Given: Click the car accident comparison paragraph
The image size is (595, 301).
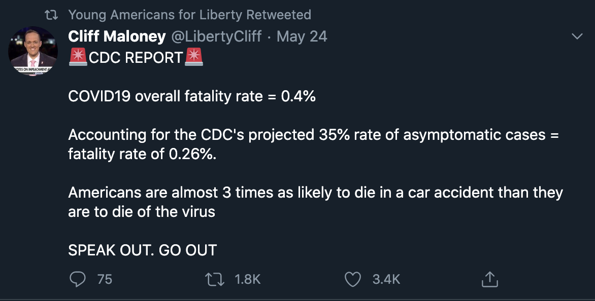Looking at the screenshot, I should point(315,202).
